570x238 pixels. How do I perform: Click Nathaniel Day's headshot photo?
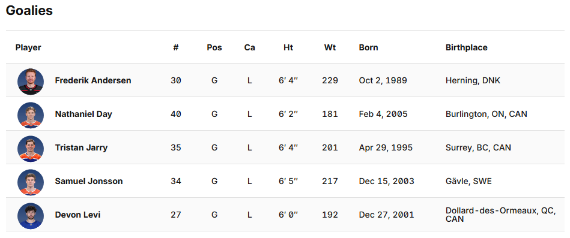tap(31, 115)
